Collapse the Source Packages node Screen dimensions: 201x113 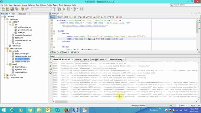point(5,48)
